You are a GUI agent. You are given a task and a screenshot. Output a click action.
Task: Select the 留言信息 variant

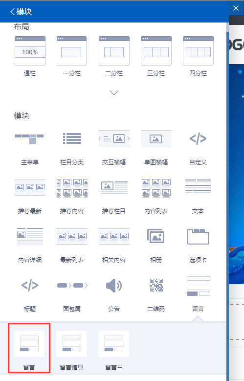(x=72, y=350)
